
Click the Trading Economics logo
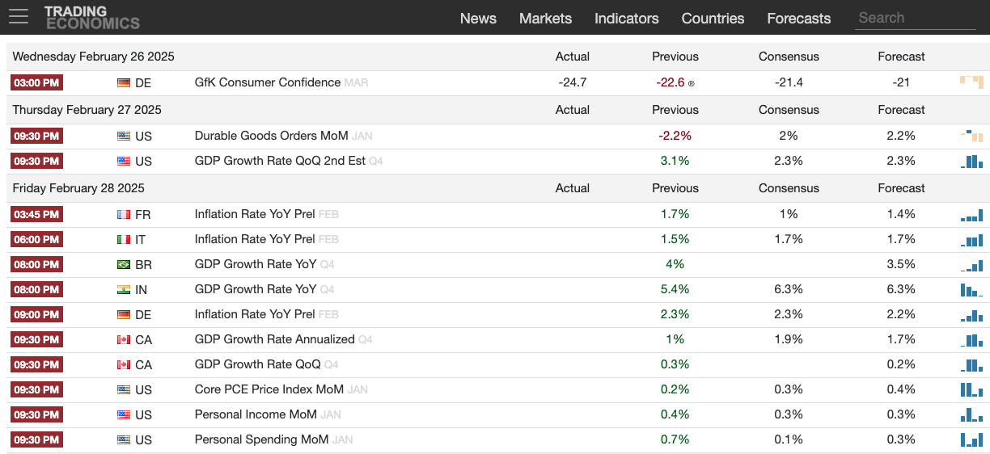(91, 17)
